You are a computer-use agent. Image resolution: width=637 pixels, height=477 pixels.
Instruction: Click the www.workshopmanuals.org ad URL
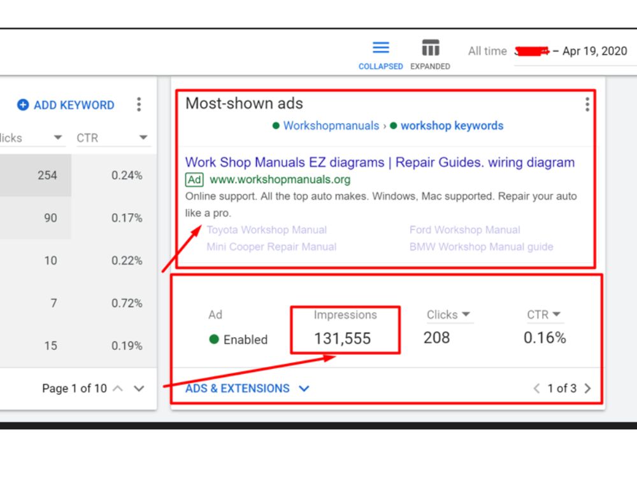[x=280, y=179]
